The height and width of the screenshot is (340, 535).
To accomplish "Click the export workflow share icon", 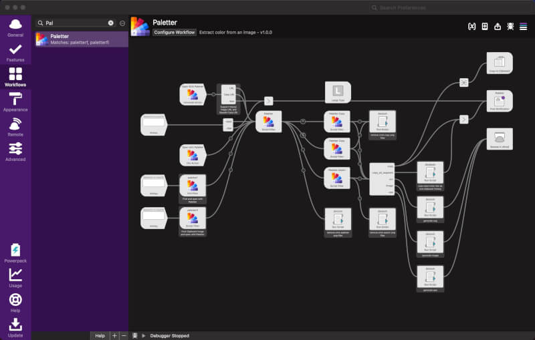I will coord(498,26).
